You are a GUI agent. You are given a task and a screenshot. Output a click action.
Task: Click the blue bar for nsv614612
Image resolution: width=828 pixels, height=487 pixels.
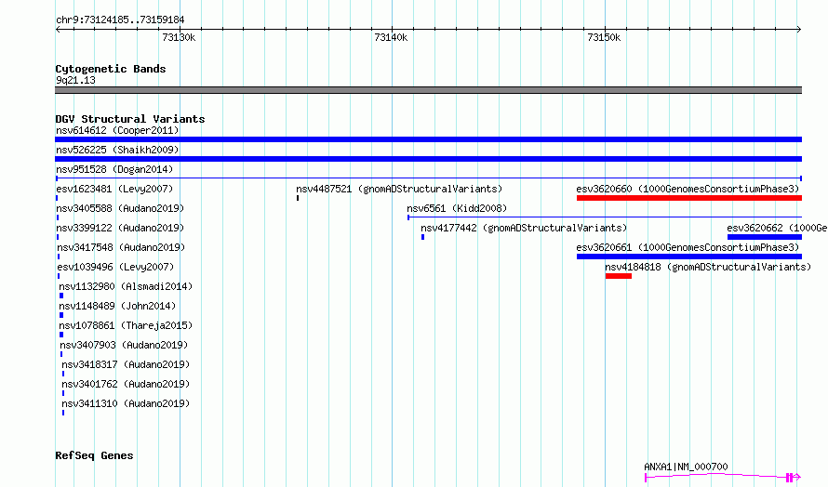tap(428, 139)
